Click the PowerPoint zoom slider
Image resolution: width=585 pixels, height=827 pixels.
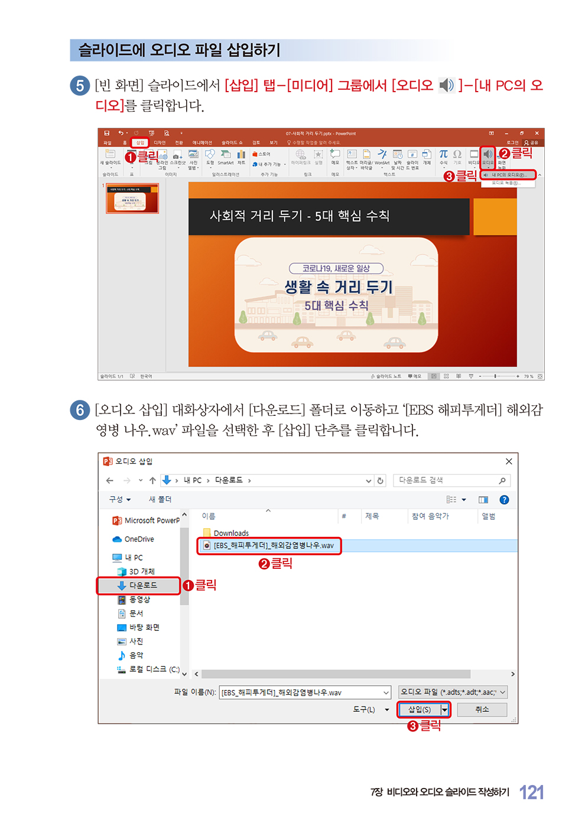tap(498, 376)
